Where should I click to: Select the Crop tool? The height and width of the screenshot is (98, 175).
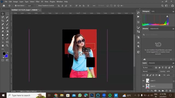point(3,21)
